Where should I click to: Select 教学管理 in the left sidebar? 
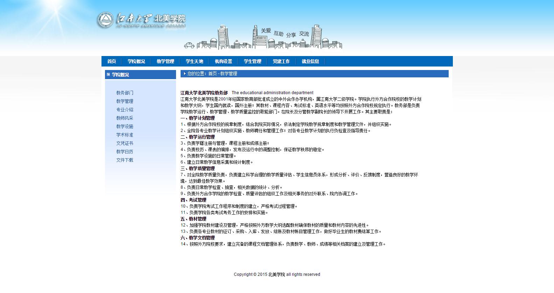click(x=125, y=101)
